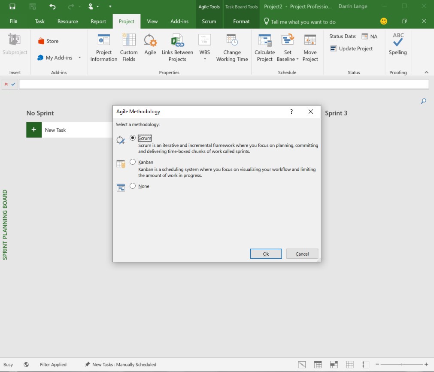Expand the WBS dropdown
This screenshot has width=434, height=372.
tap(205, 59)
